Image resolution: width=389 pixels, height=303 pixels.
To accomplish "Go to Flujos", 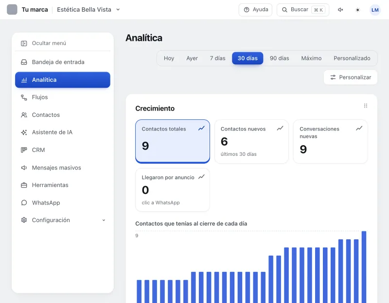I will pyautogui.click(x=63, y=97).
